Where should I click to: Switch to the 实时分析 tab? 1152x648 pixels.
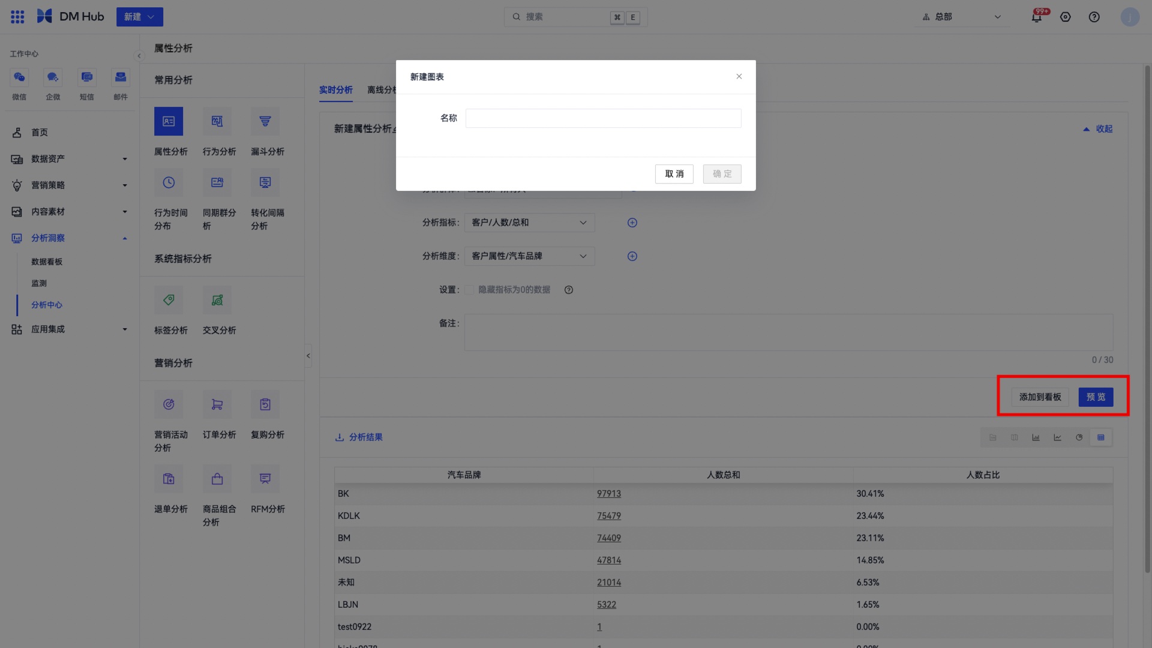(336, 90)
